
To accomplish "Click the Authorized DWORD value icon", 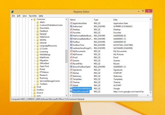I will click(71, 26).
